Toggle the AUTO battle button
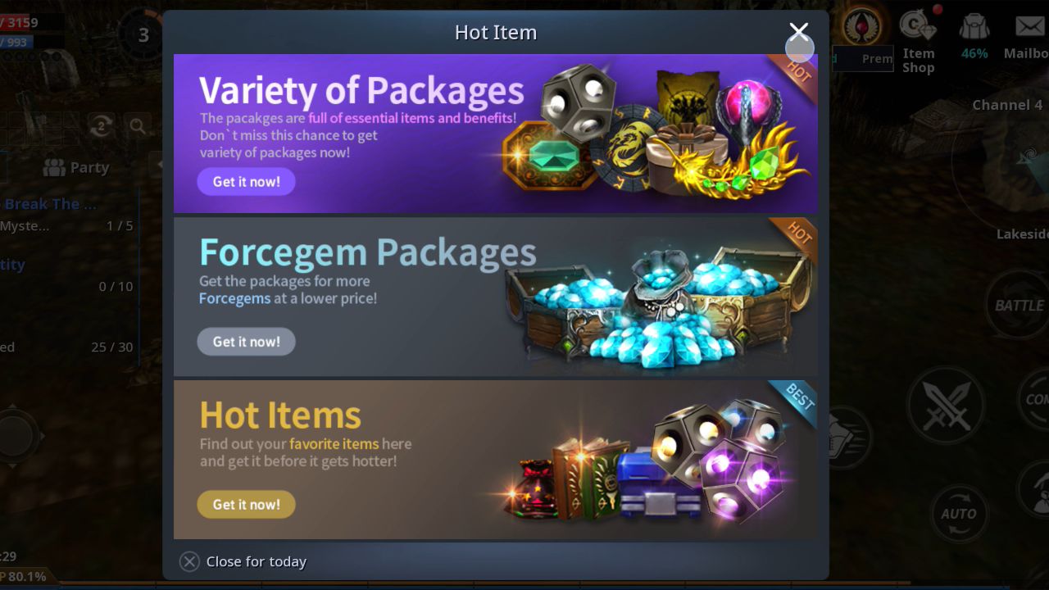 click(x=958, y=514)
